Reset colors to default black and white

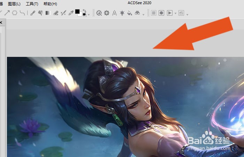click(84, 15)
